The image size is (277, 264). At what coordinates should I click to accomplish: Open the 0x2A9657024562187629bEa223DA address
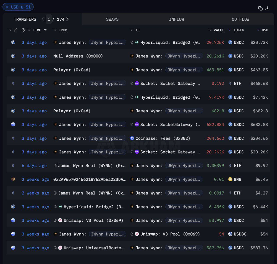(89, 180)
